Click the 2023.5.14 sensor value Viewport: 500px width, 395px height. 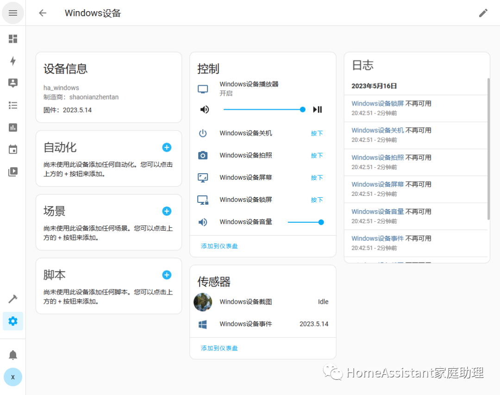tap(314, 324)
